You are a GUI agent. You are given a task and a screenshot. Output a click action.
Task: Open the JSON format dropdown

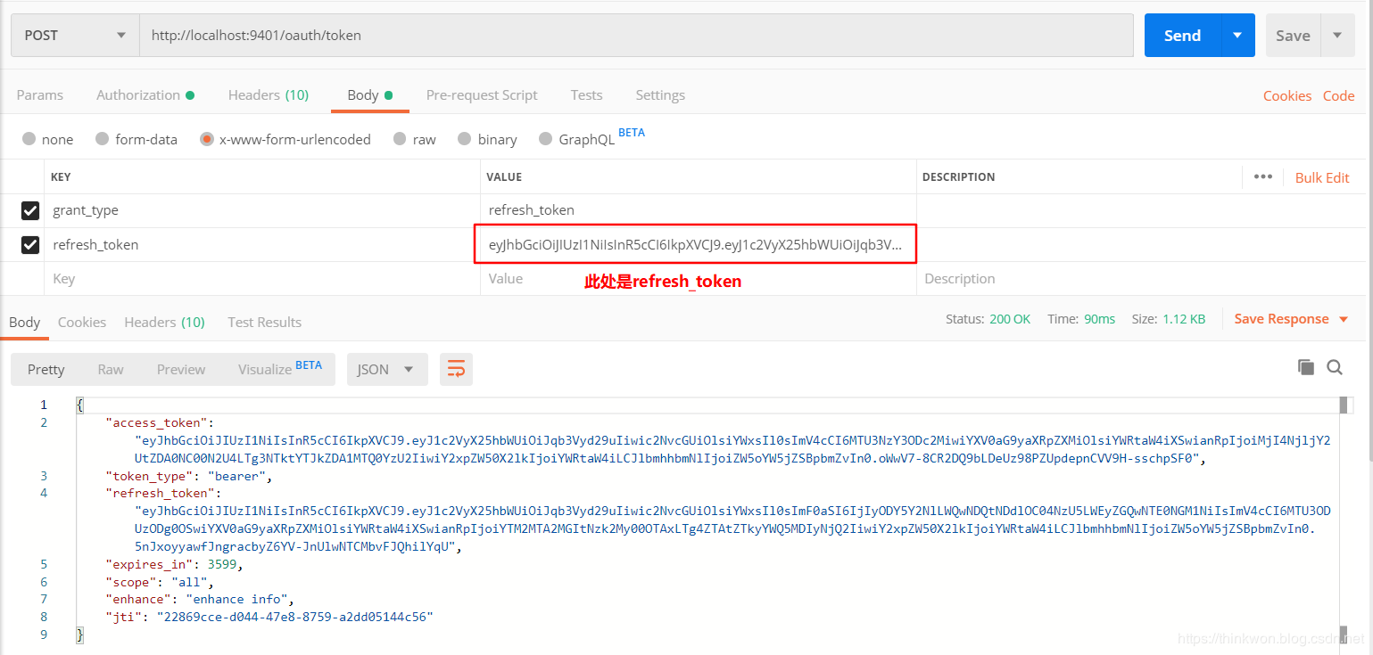(x=387, y=368)
